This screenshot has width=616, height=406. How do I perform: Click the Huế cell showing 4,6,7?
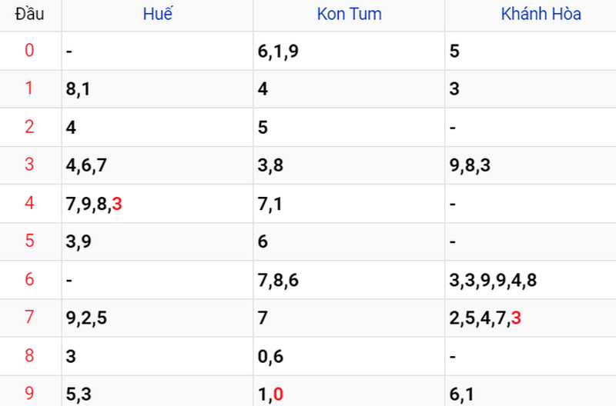pos(158,165)
